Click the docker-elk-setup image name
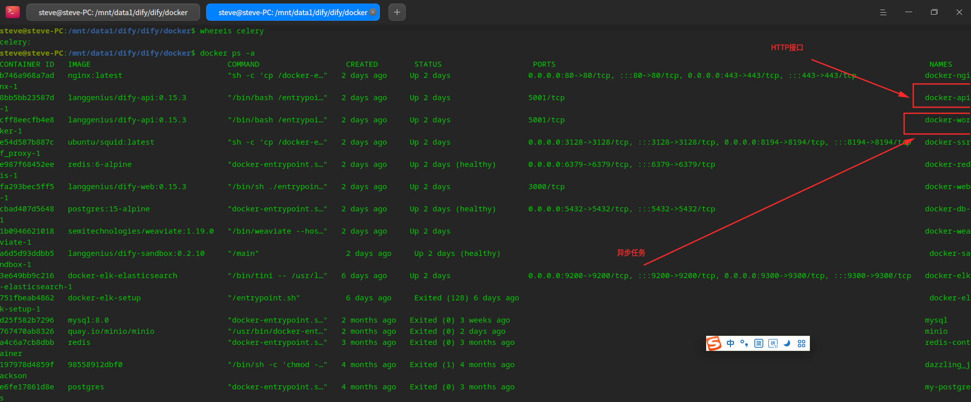This screenshot has height=402, width=971. (104, 298)
